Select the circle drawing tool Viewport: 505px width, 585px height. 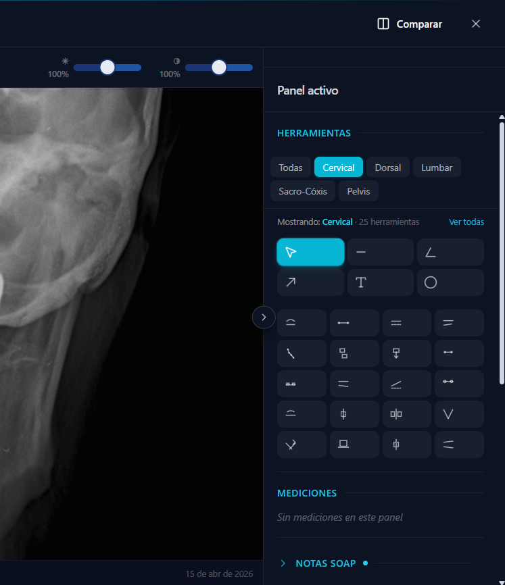point(450,282)
